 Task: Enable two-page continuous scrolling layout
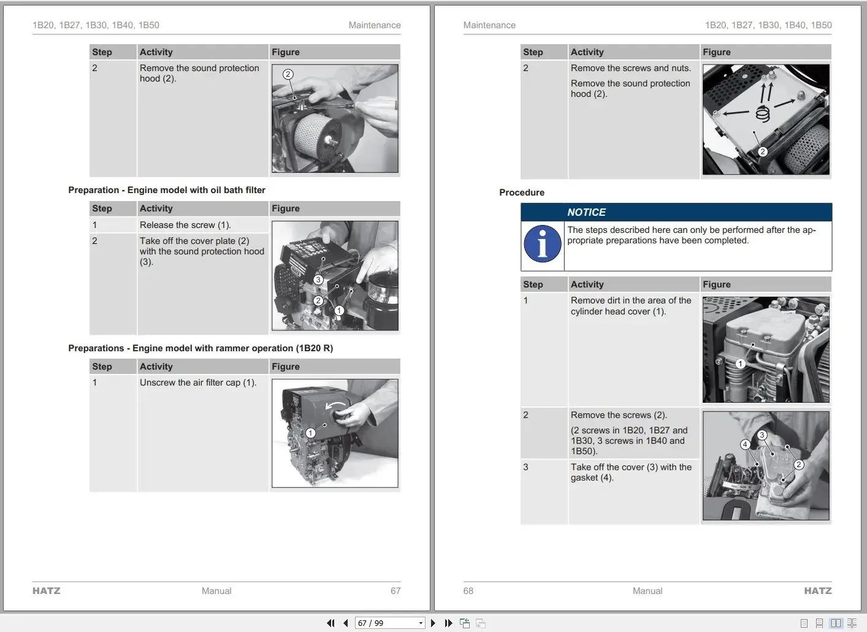853,623
